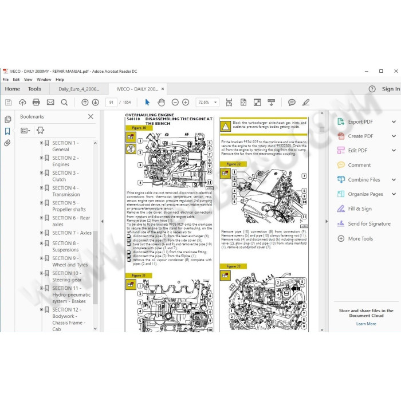Expand the Organize Pages chevron
The width and height of the screenshot is (401, 401).
click(x=394, y=194)
